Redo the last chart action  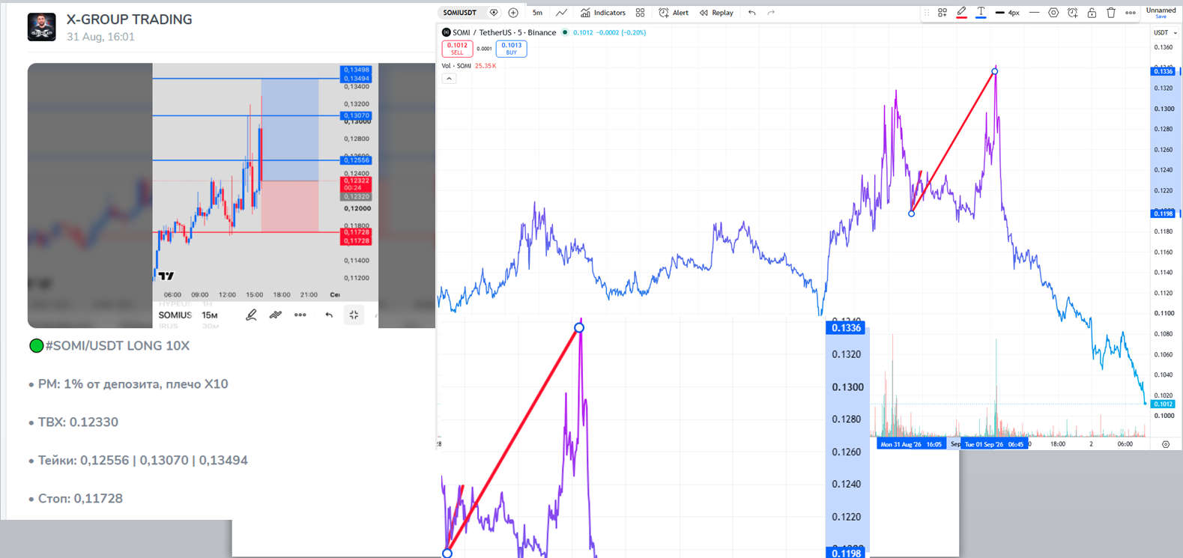coord(771,13)
